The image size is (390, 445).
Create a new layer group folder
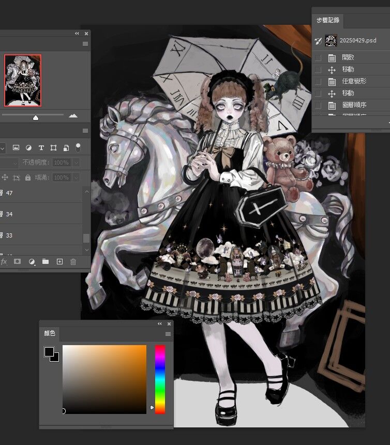(x=46, y=261)
